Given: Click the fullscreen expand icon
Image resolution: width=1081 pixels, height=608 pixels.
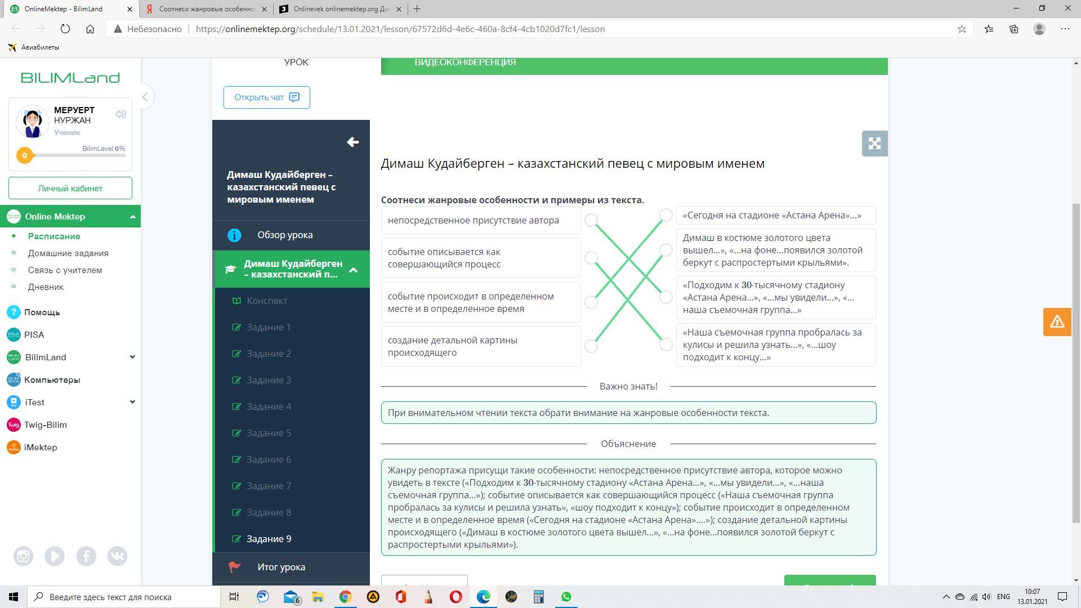Looking at the screenshot, I should pos(874,144).
